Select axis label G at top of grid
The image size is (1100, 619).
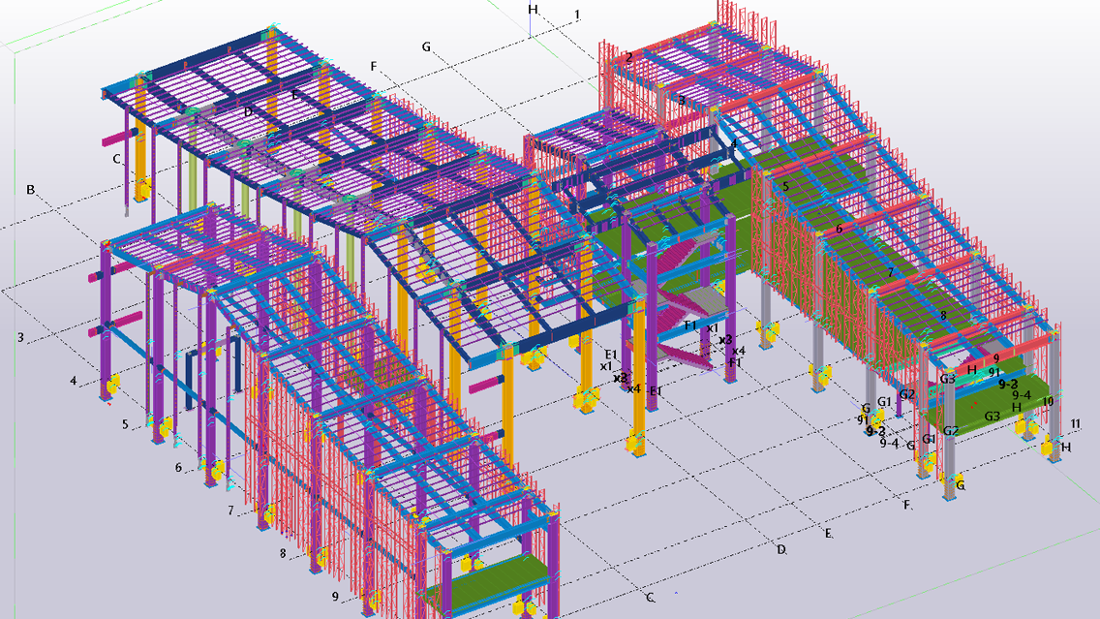click(426, 47)
